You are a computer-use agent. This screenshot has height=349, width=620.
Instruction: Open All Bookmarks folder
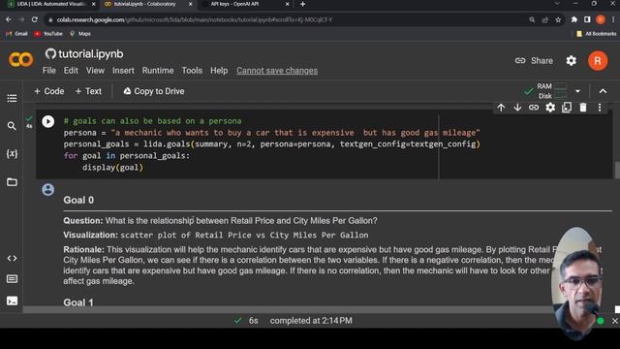597,34
